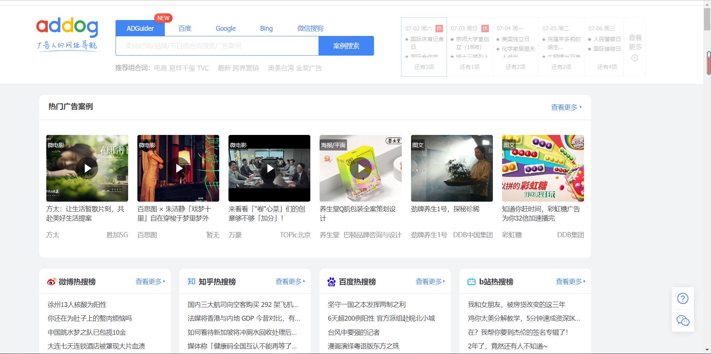The image size is (711, 354).
Task: Click the Bilibili TV icon on b站热搜榜
Action: (471, 281)
